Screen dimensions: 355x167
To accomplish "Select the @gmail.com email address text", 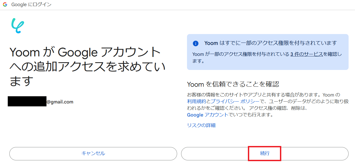I will click(x=60, y=102).
